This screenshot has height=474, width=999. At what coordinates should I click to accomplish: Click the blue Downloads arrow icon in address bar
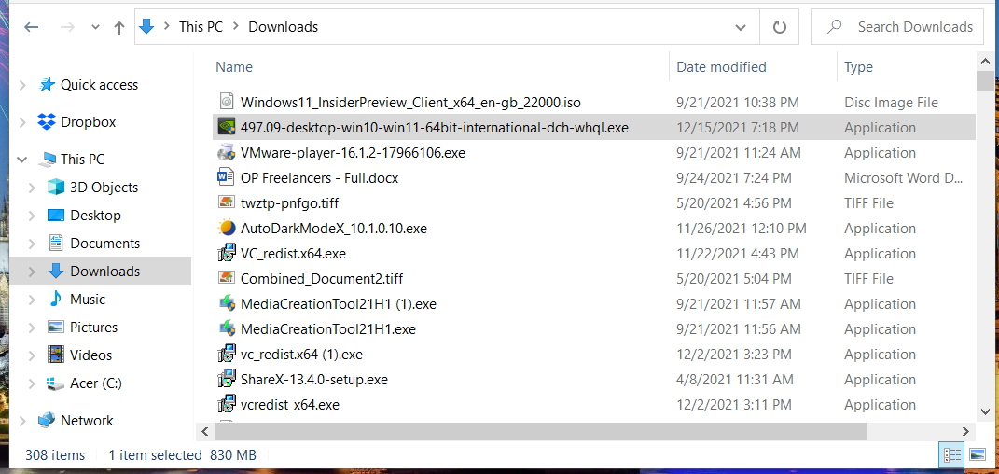coord(147,26)
